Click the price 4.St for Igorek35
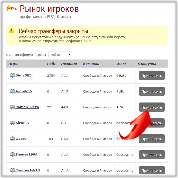Image resolution: width=178 pixels, height=178 pixels. [120, 91]
